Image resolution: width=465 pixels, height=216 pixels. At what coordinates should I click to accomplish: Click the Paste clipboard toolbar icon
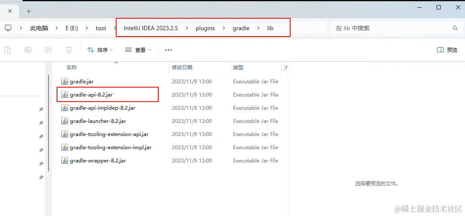[x=8, y=50]
